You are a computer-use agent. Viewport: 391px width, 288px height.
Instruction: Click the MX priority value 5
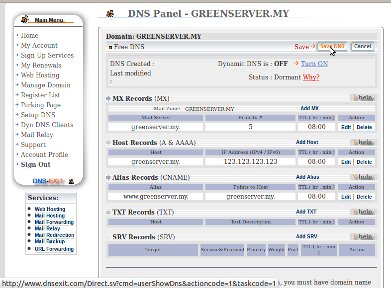pos(250,127)
